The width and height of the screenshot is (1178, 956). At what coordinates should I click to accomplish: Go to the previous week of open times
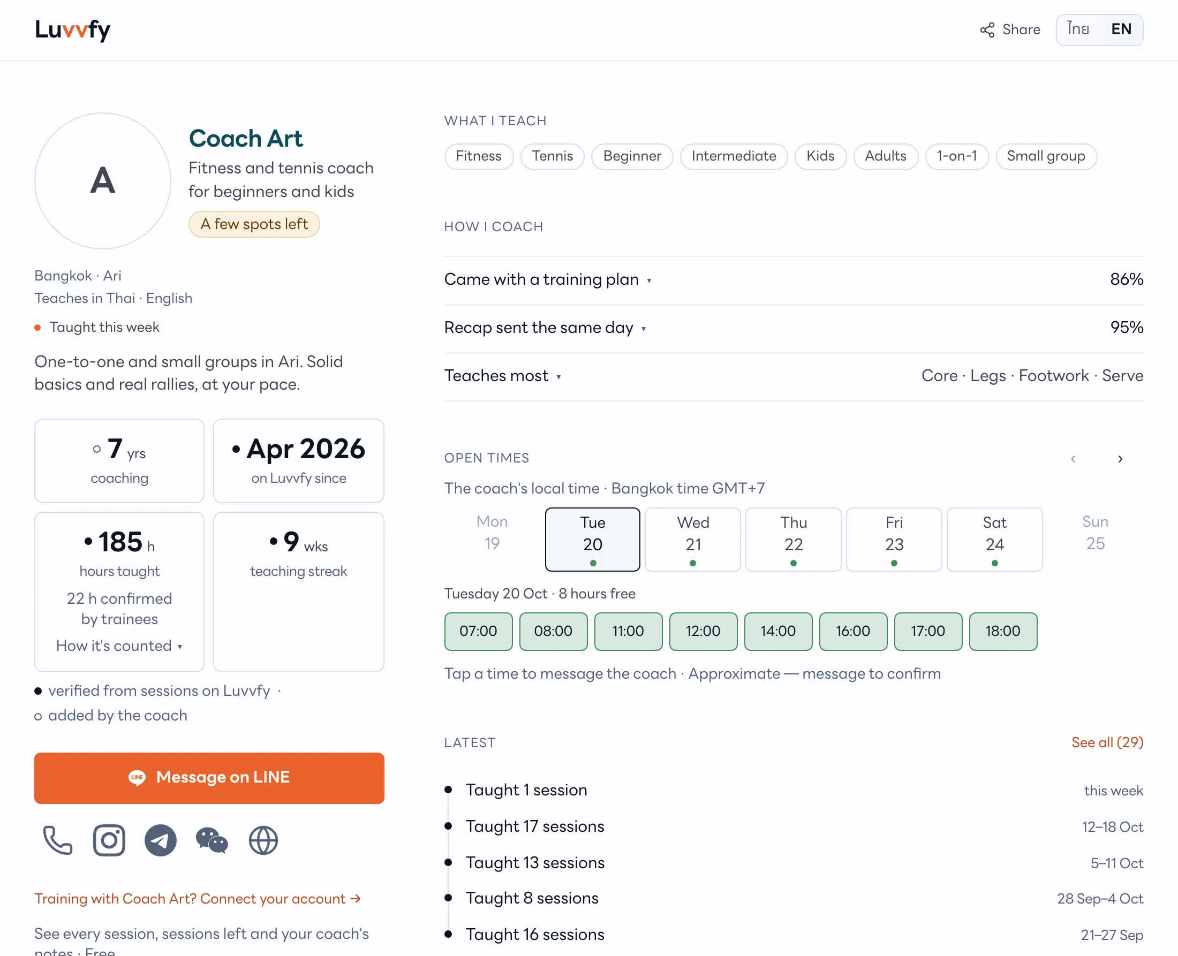(1073, 459)
